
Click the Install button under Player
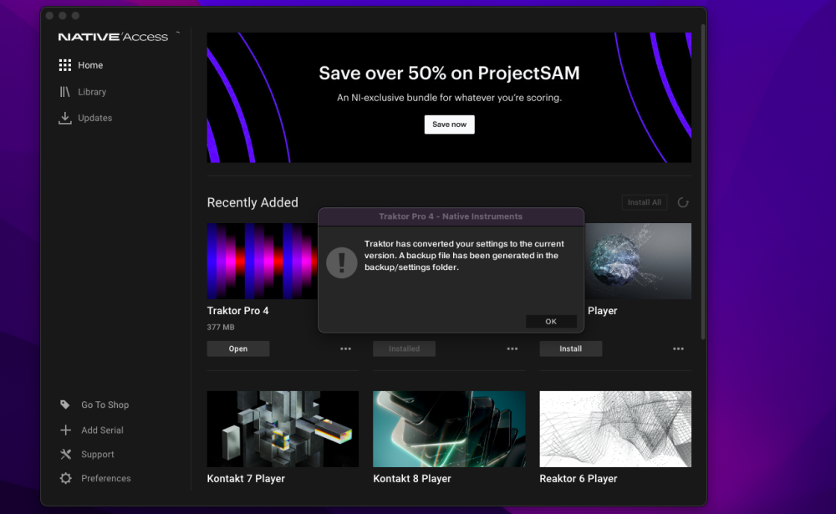571,349
